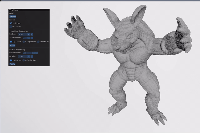
Task: Disable the Lighting checkbox
Action: click(11, 23)
